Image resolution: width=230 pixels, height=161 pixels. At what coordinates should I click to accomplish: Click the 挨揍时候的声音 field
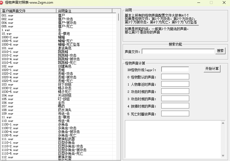tap(175, 106)
